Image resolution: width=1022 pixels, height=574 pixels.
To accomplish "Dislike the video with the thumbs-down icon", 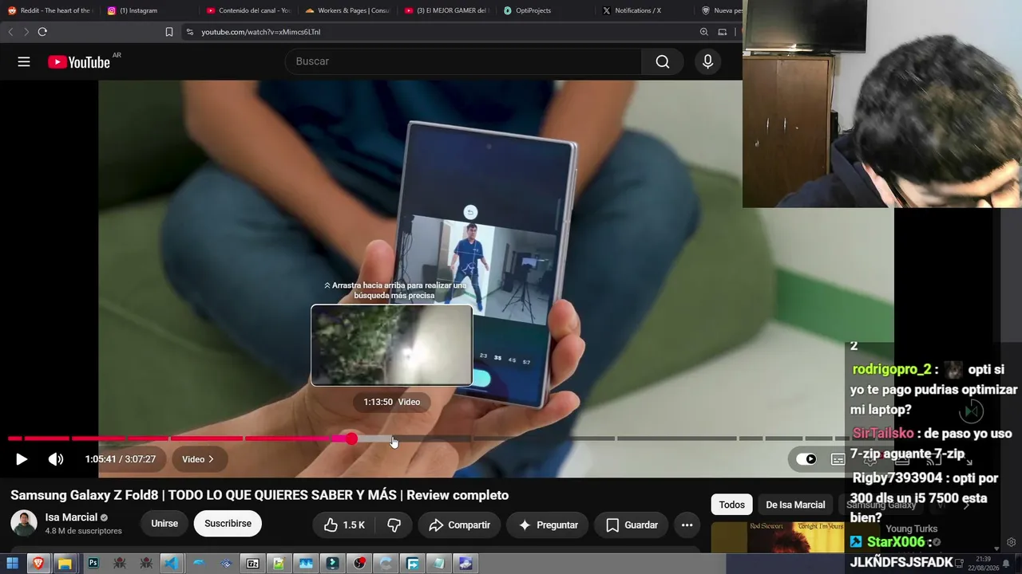I will click(x=394, y=525).
